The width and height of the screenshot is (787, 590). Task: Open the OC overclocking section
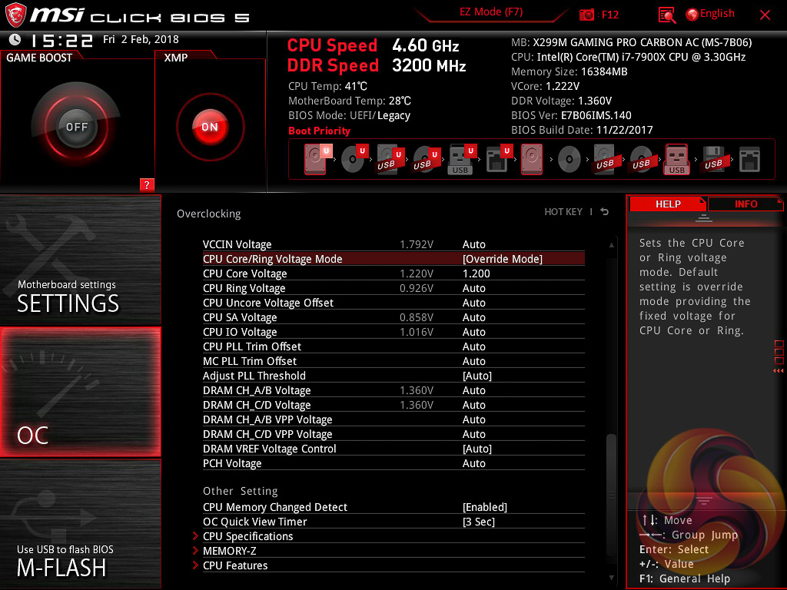[x=80, y=392]
